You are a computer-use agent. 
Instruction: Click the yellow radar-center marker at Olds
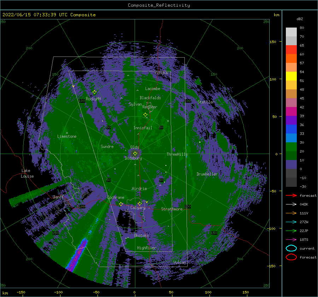[135, 154]
